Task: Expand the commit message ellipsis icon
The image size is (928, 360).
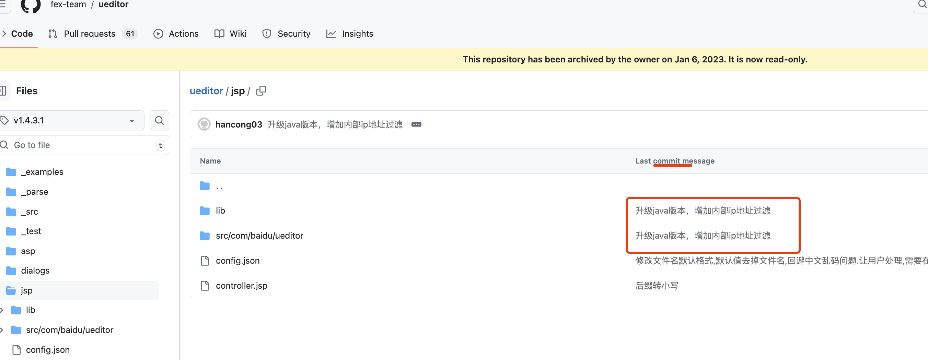Action: tap(416, 124)
